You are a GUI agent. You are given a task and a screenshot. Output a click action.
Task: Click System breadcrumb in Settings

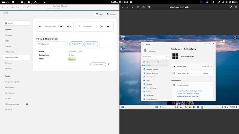tap(175, 49)
